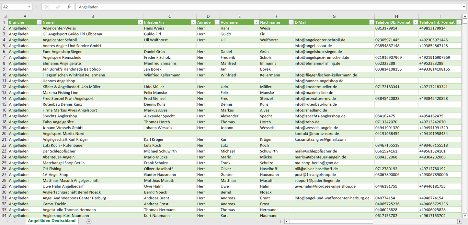Click the Insert Function fx icon
Screen dimensions: 468x225
pyautogui.click(x=69, y=7)
